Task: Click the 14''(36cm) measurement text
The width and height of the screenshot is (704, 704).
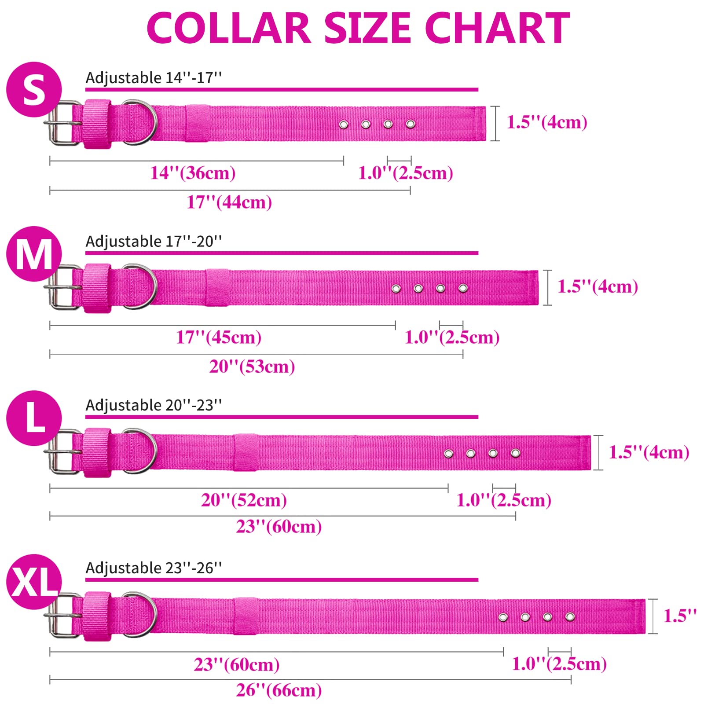Action: coord(193,173)
